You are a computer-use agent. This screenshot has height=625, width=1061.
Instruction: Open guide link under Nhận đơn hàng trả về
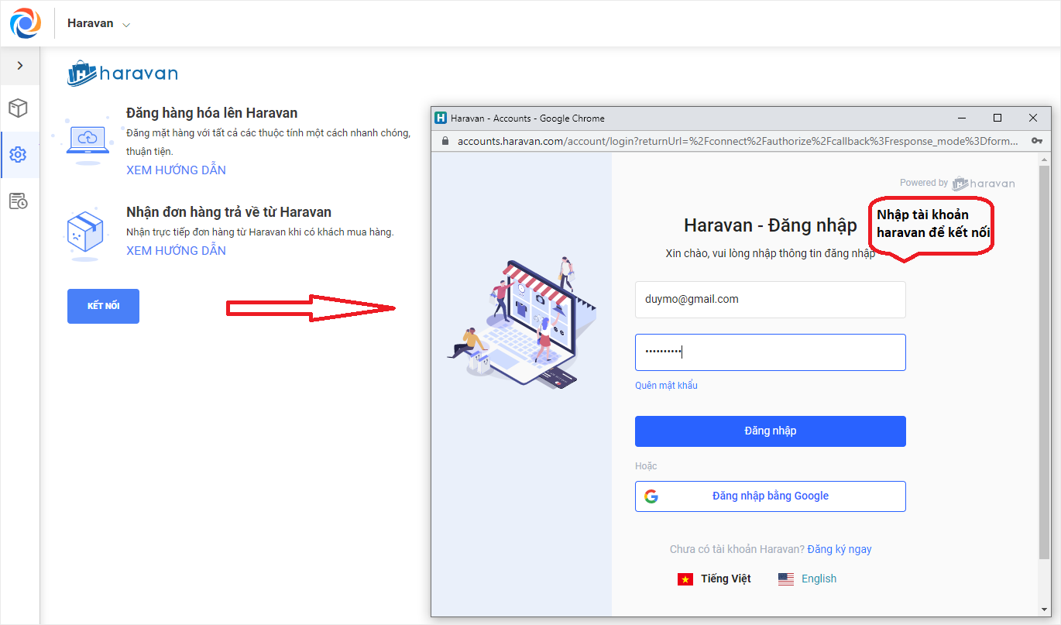coord(176,251)
